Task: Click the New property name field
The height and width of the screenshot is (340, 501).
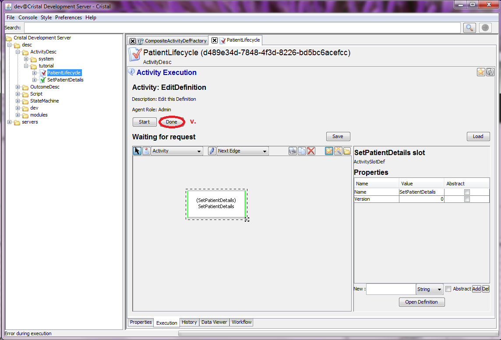Action: point(391,289)
